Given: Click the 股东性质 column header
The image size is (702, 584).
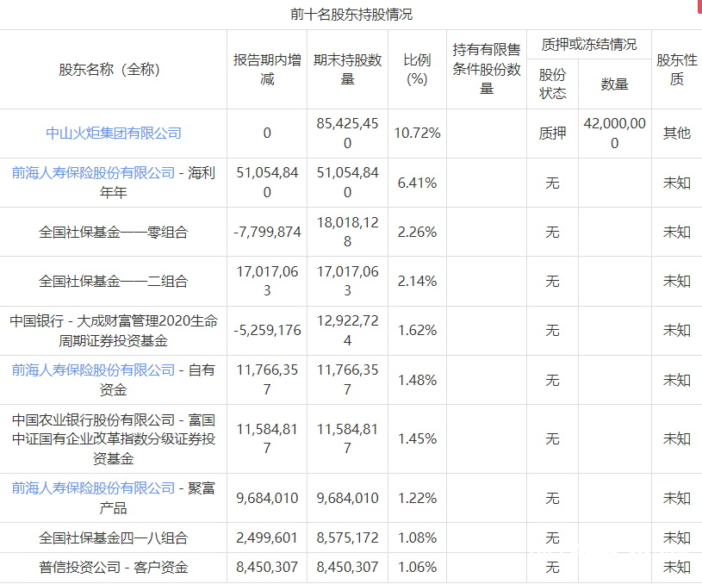Looking at the screenshot, I should 676,70.
